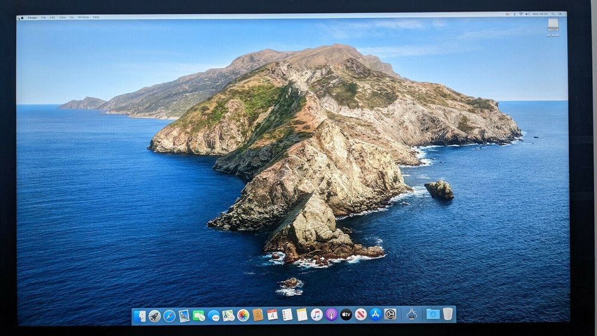Open the Downloads folder in the Dock

click(x=433, y=313)
